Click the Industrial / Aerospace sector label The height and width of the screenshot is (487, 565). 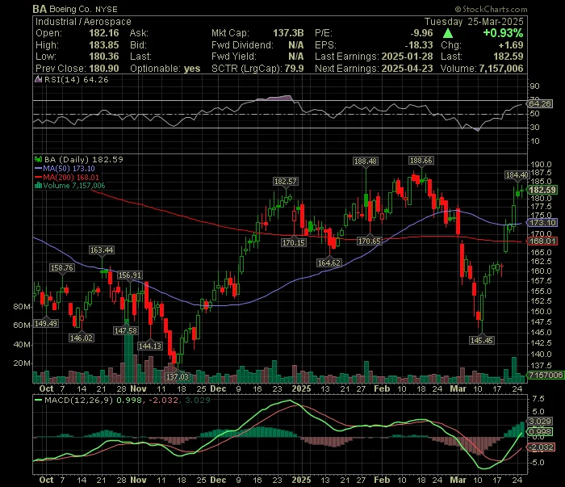tap(83, 22)
